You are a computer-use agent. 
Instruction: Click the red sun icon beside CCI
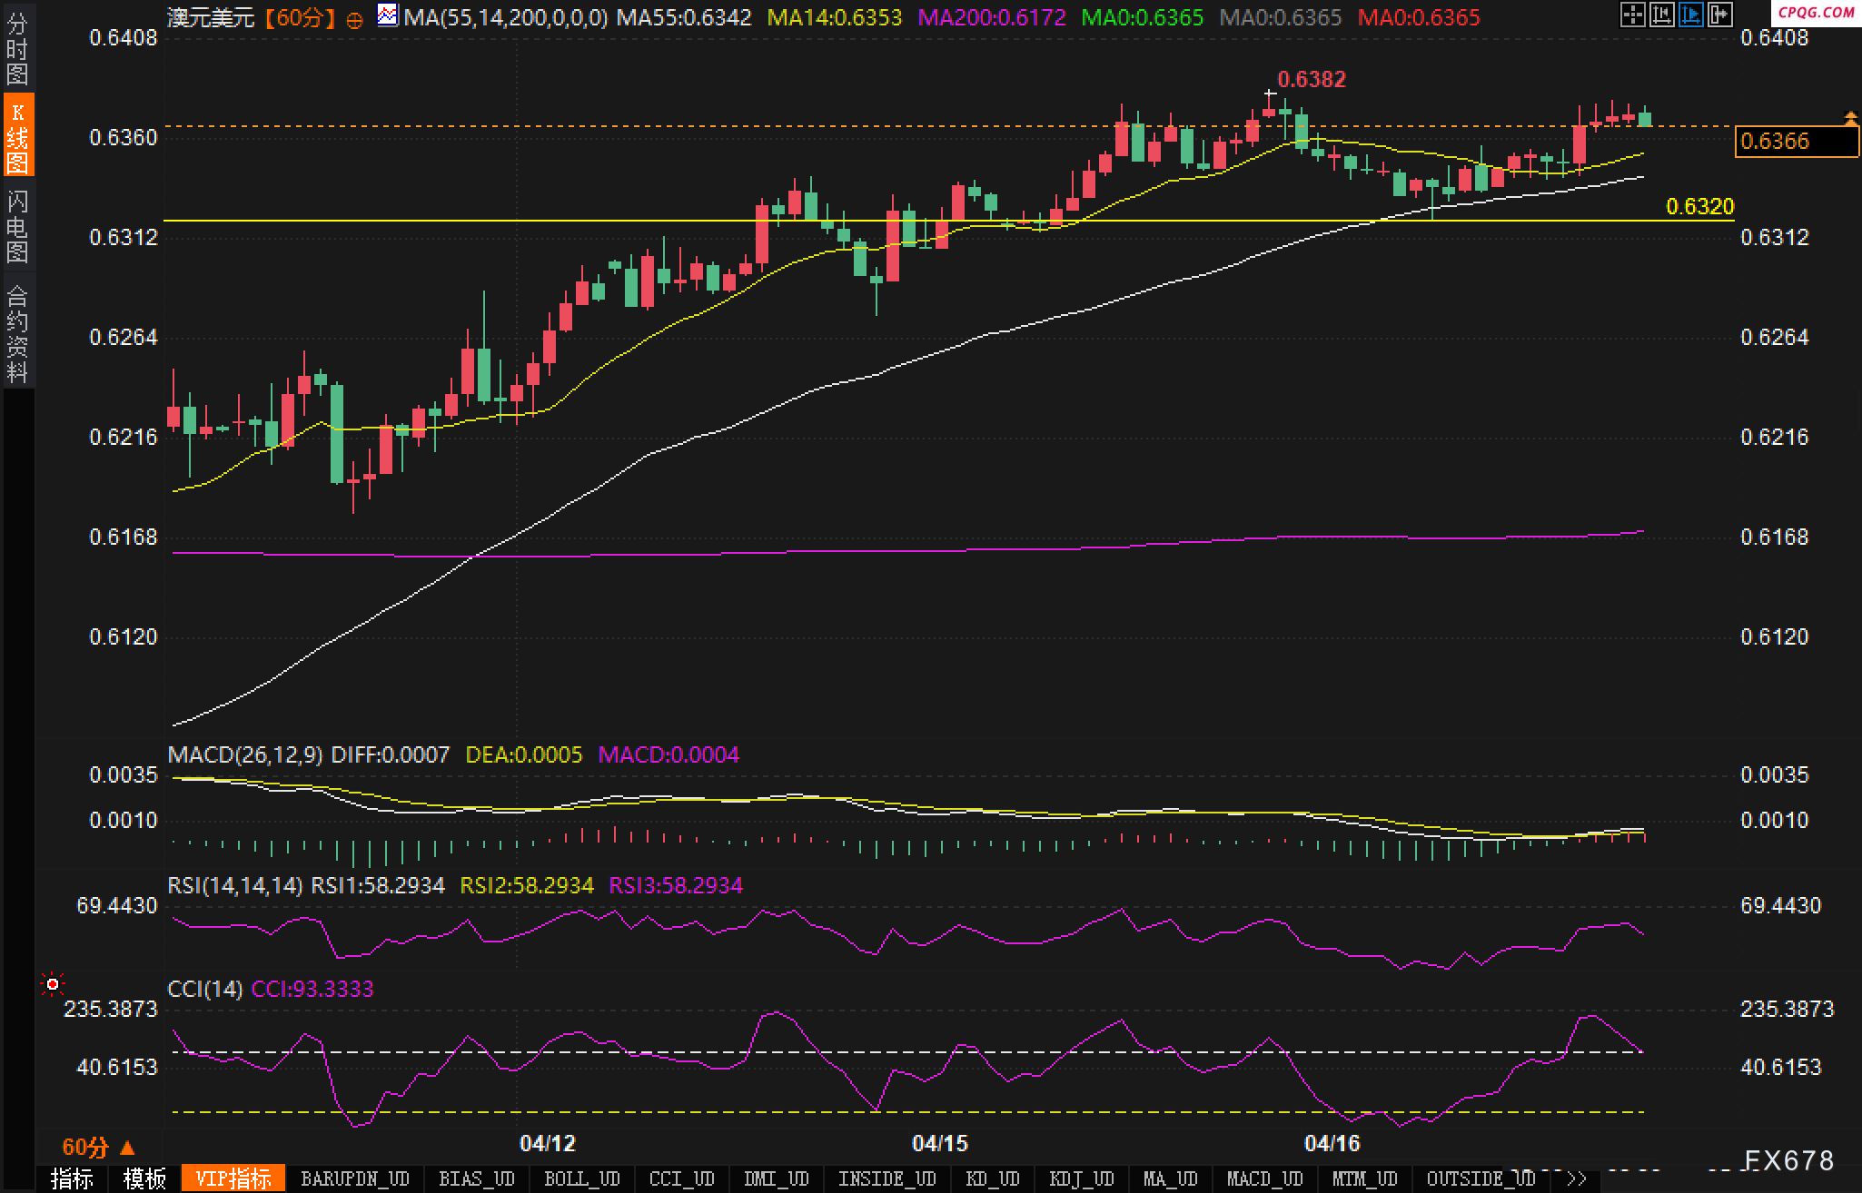(53, 984)
